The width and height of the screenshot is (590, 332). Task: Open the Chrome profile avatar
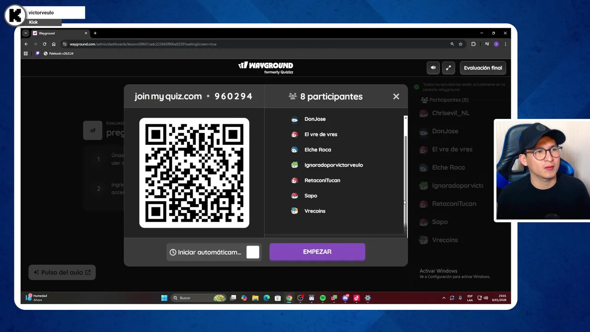496,44
